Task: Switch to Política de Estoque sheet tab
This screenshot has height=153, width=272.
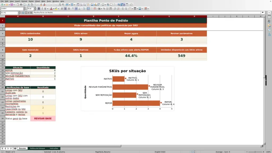Action: pos(37,148)
